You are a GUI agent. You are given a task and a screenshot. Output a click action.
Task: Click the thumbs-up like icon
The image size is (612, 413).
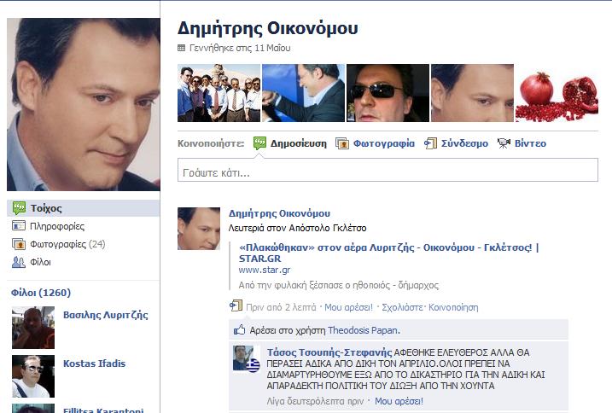coord(239,330)
